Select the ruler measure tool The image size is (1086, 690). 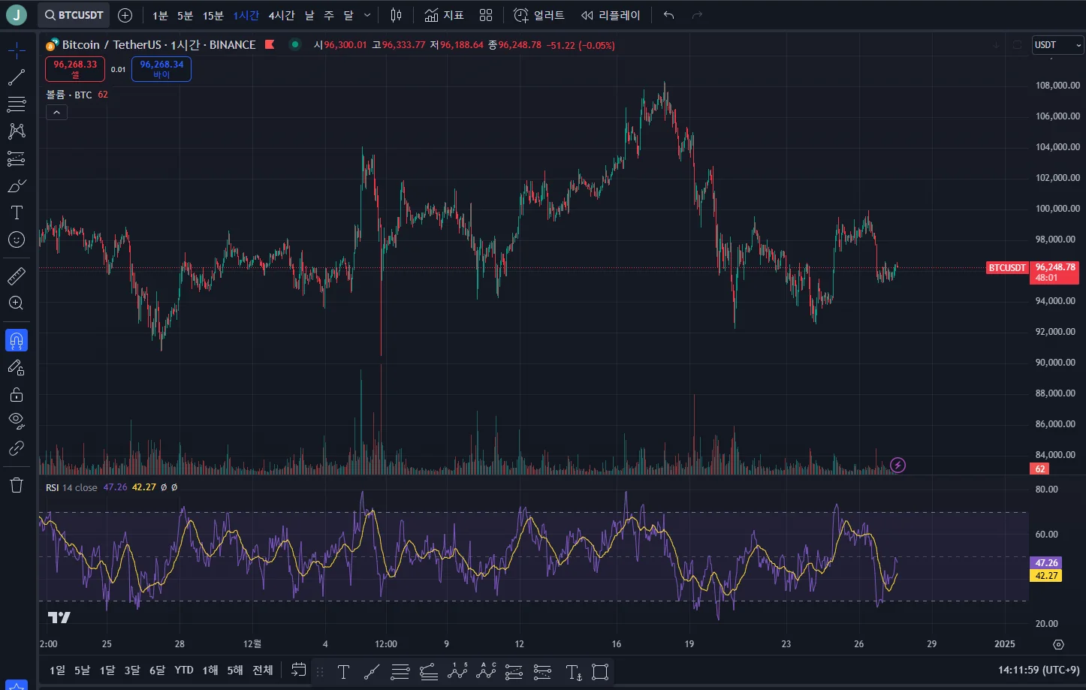[x=17, y=276]
